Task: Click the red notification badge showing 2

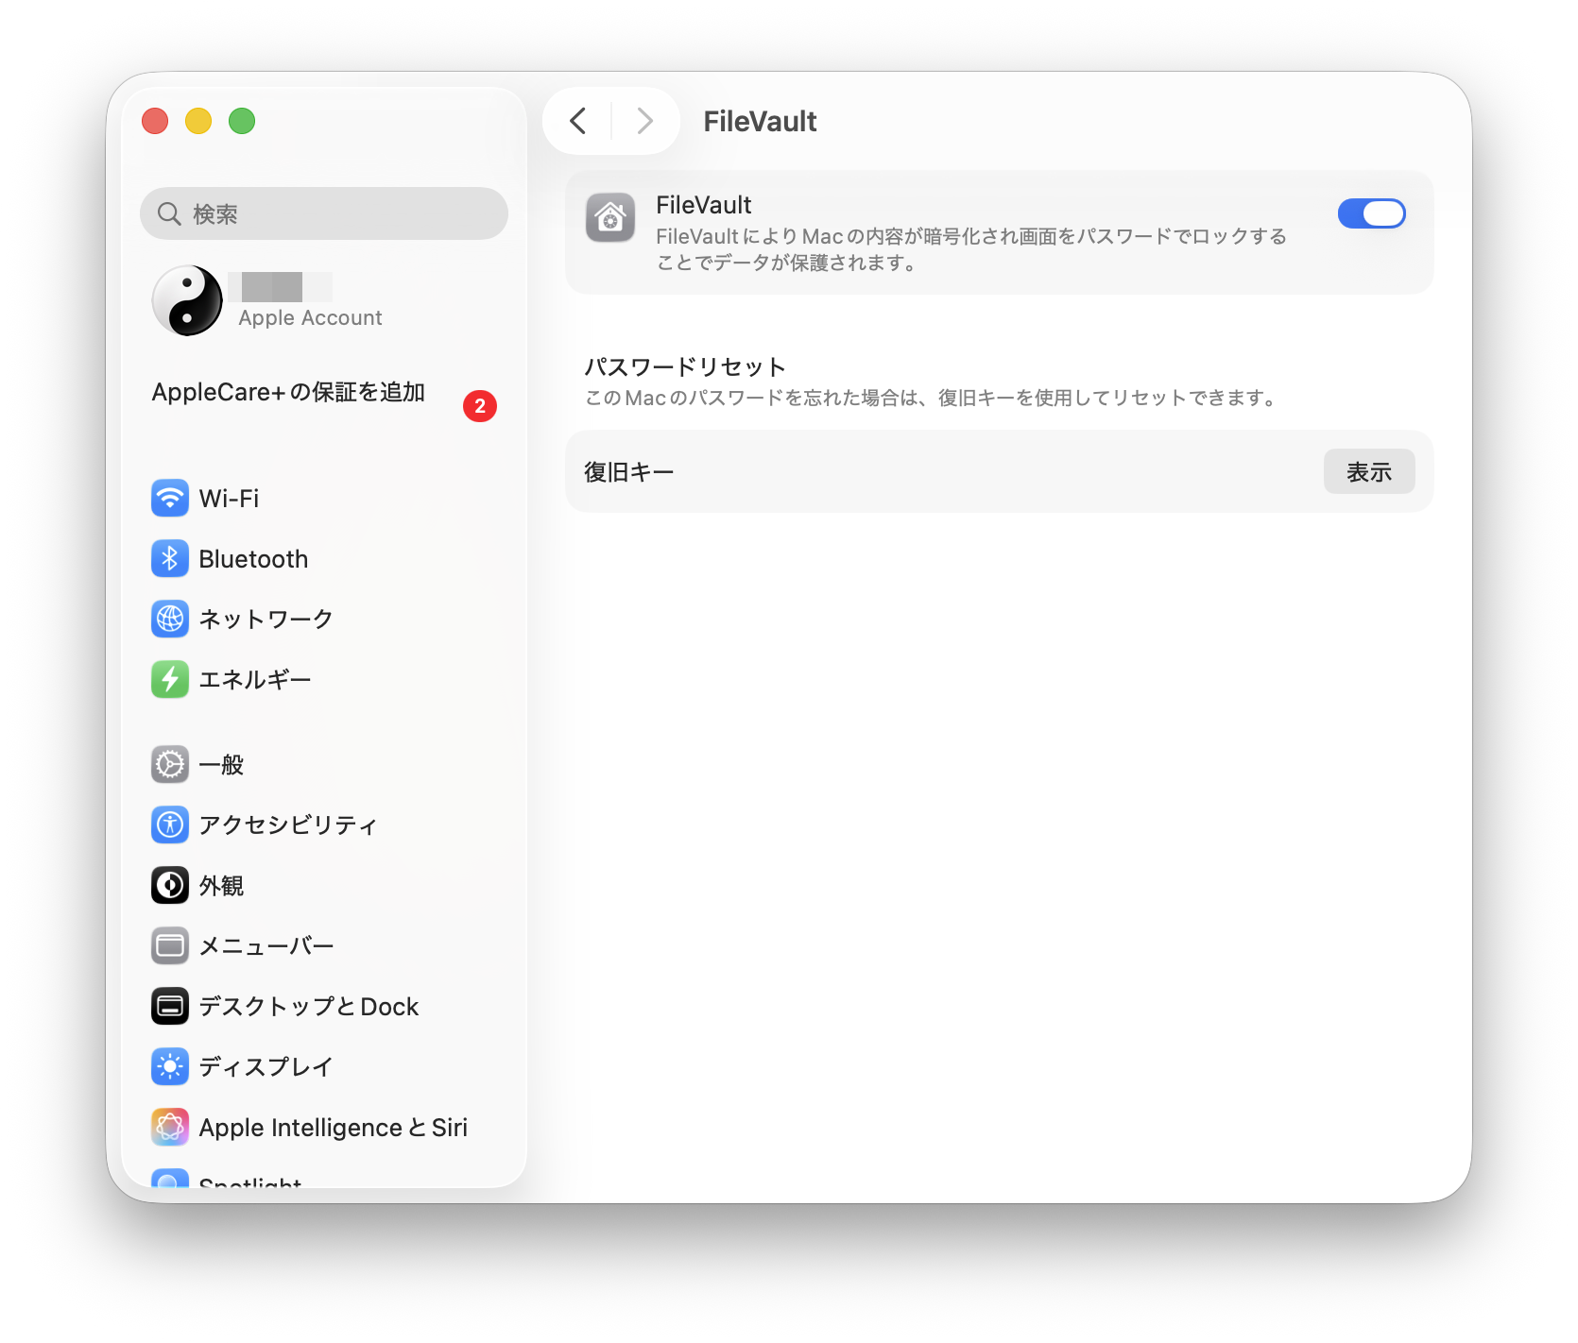Action: point(480,406)
